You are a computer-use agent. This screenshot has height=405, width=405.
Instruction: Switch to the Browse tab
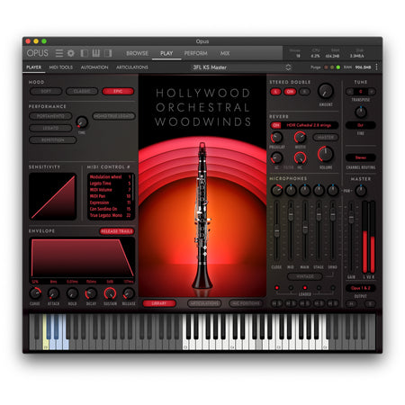tap(137, 53)
